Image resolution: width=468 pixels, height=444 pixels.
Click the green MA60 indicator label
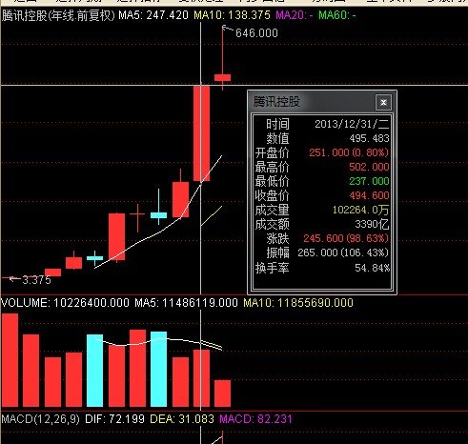(337, 15)
